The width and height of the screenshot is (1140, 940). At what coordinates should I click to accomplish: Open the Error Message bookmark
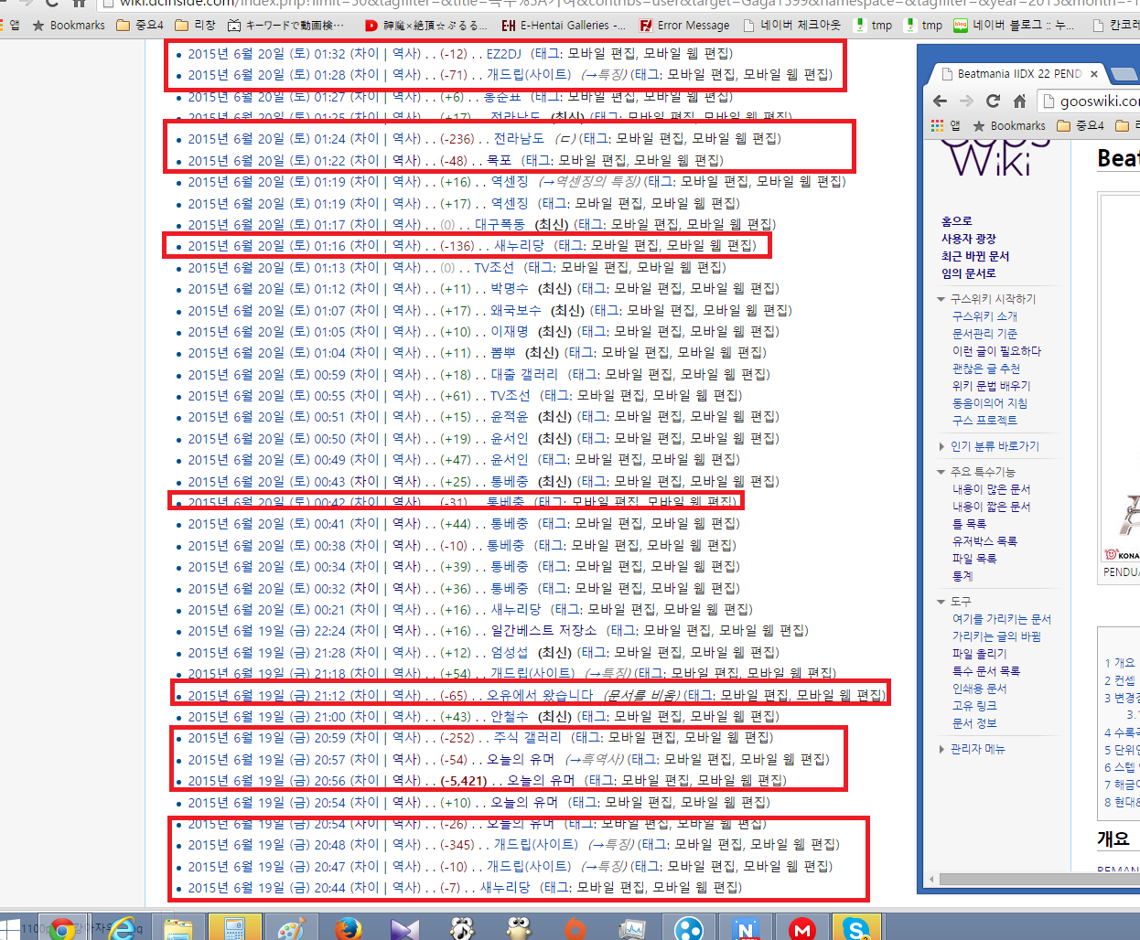pos(684,26)
